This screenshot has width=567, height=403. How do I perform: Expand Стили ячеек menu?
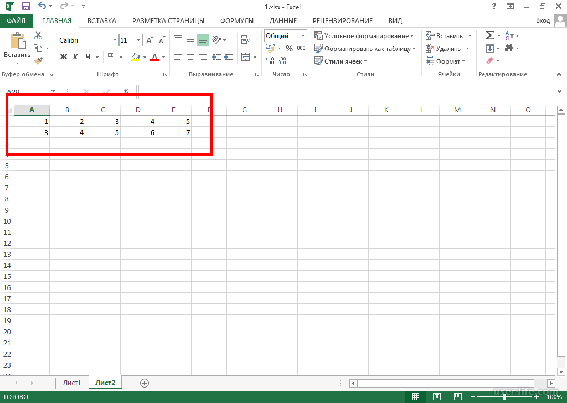(x=341, y=61)
